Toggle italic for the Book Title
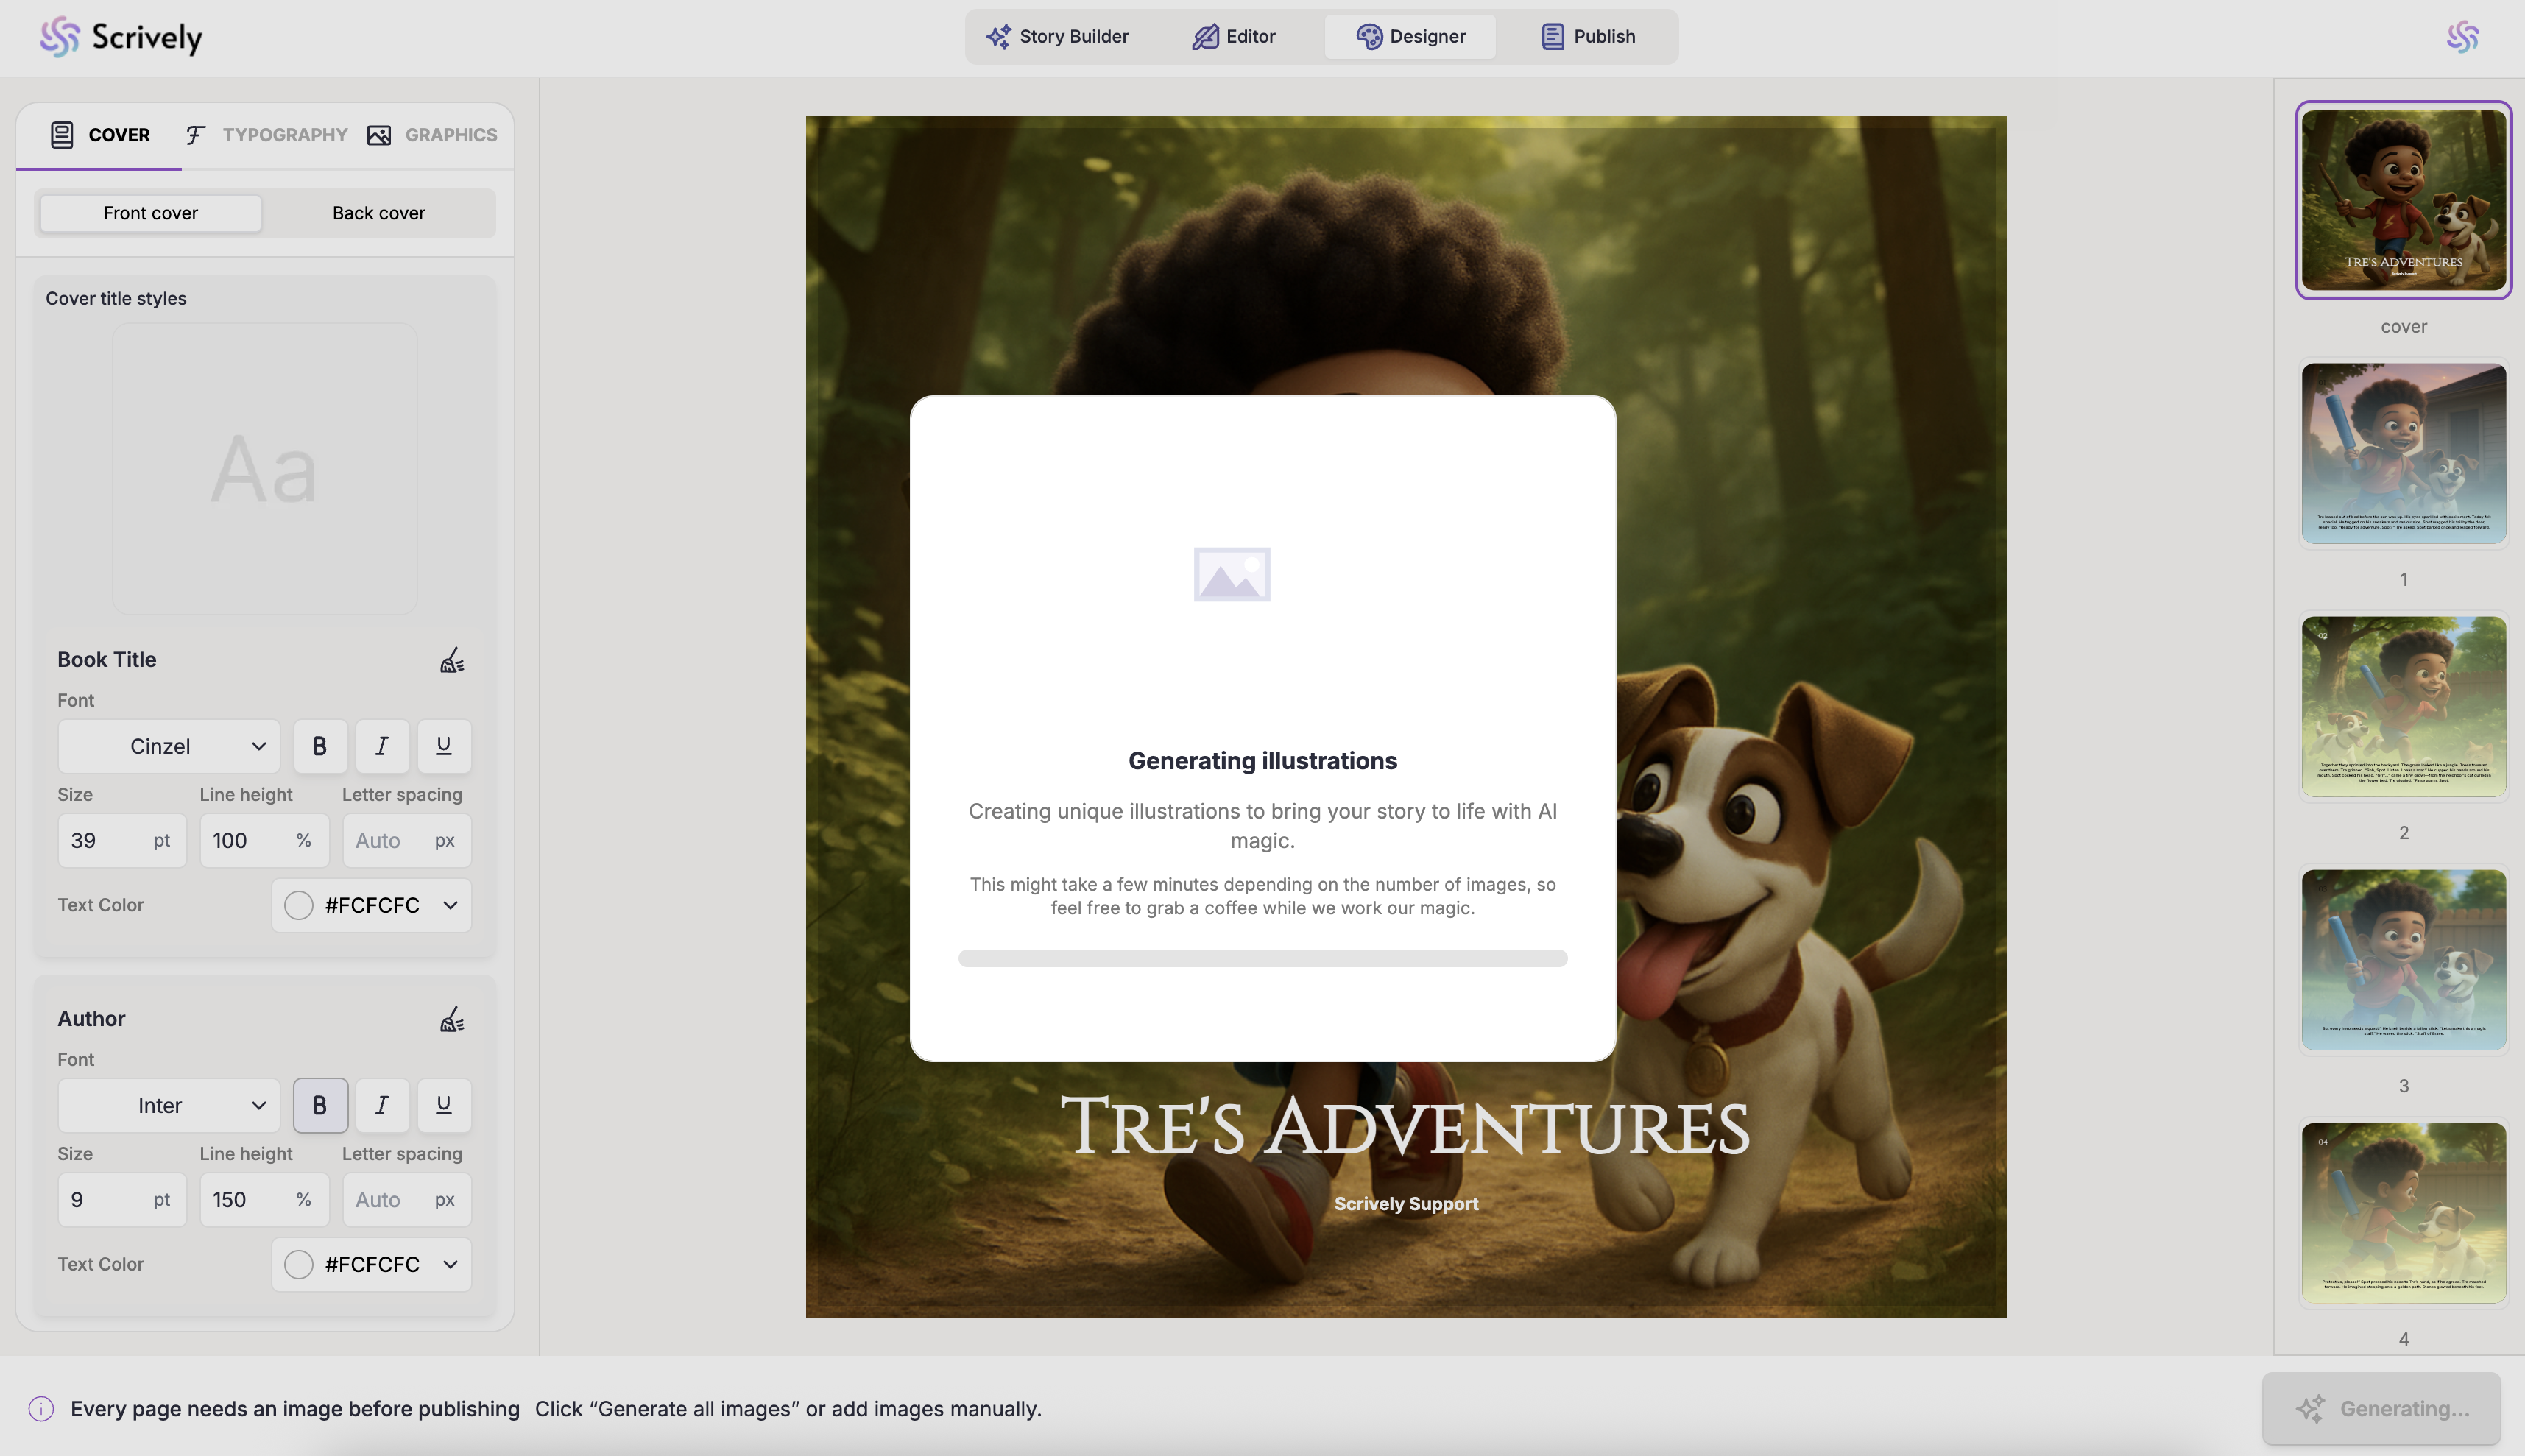Viewport: 2525px width, 1456px height. tap(382, 746)
